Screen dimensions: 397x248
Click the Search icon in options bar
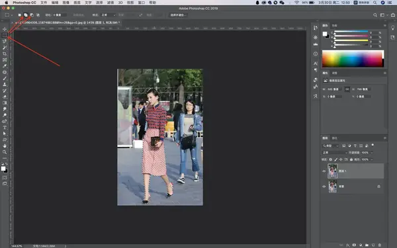[375, 15]
